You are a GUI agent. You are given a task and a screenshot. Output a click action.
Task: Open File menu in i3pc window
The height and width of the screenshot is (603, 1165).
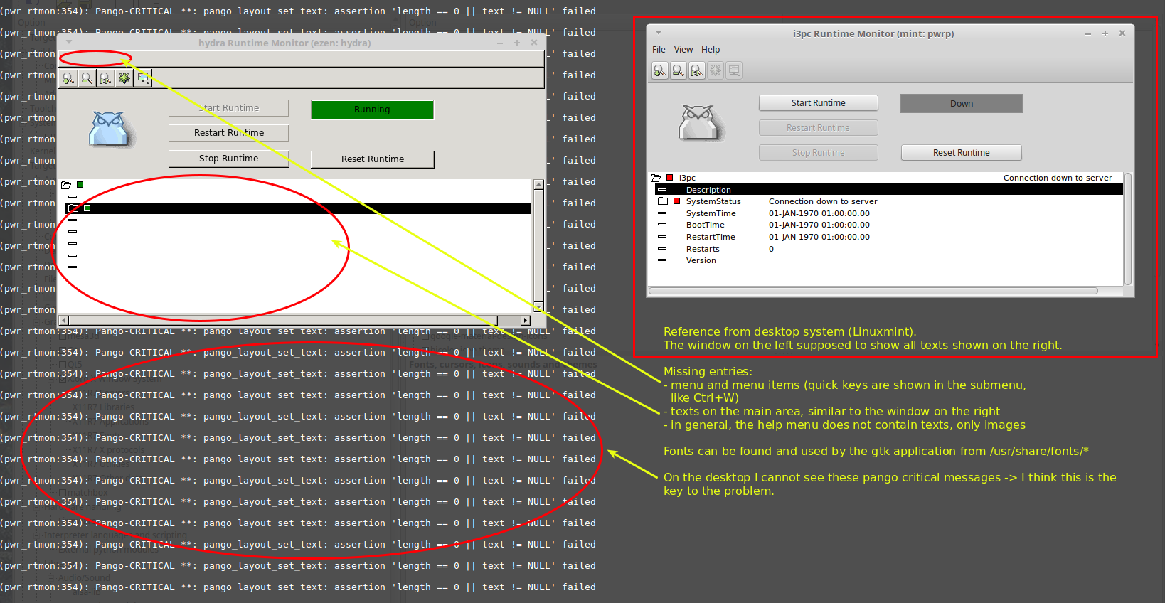click(x=659, y=50)
